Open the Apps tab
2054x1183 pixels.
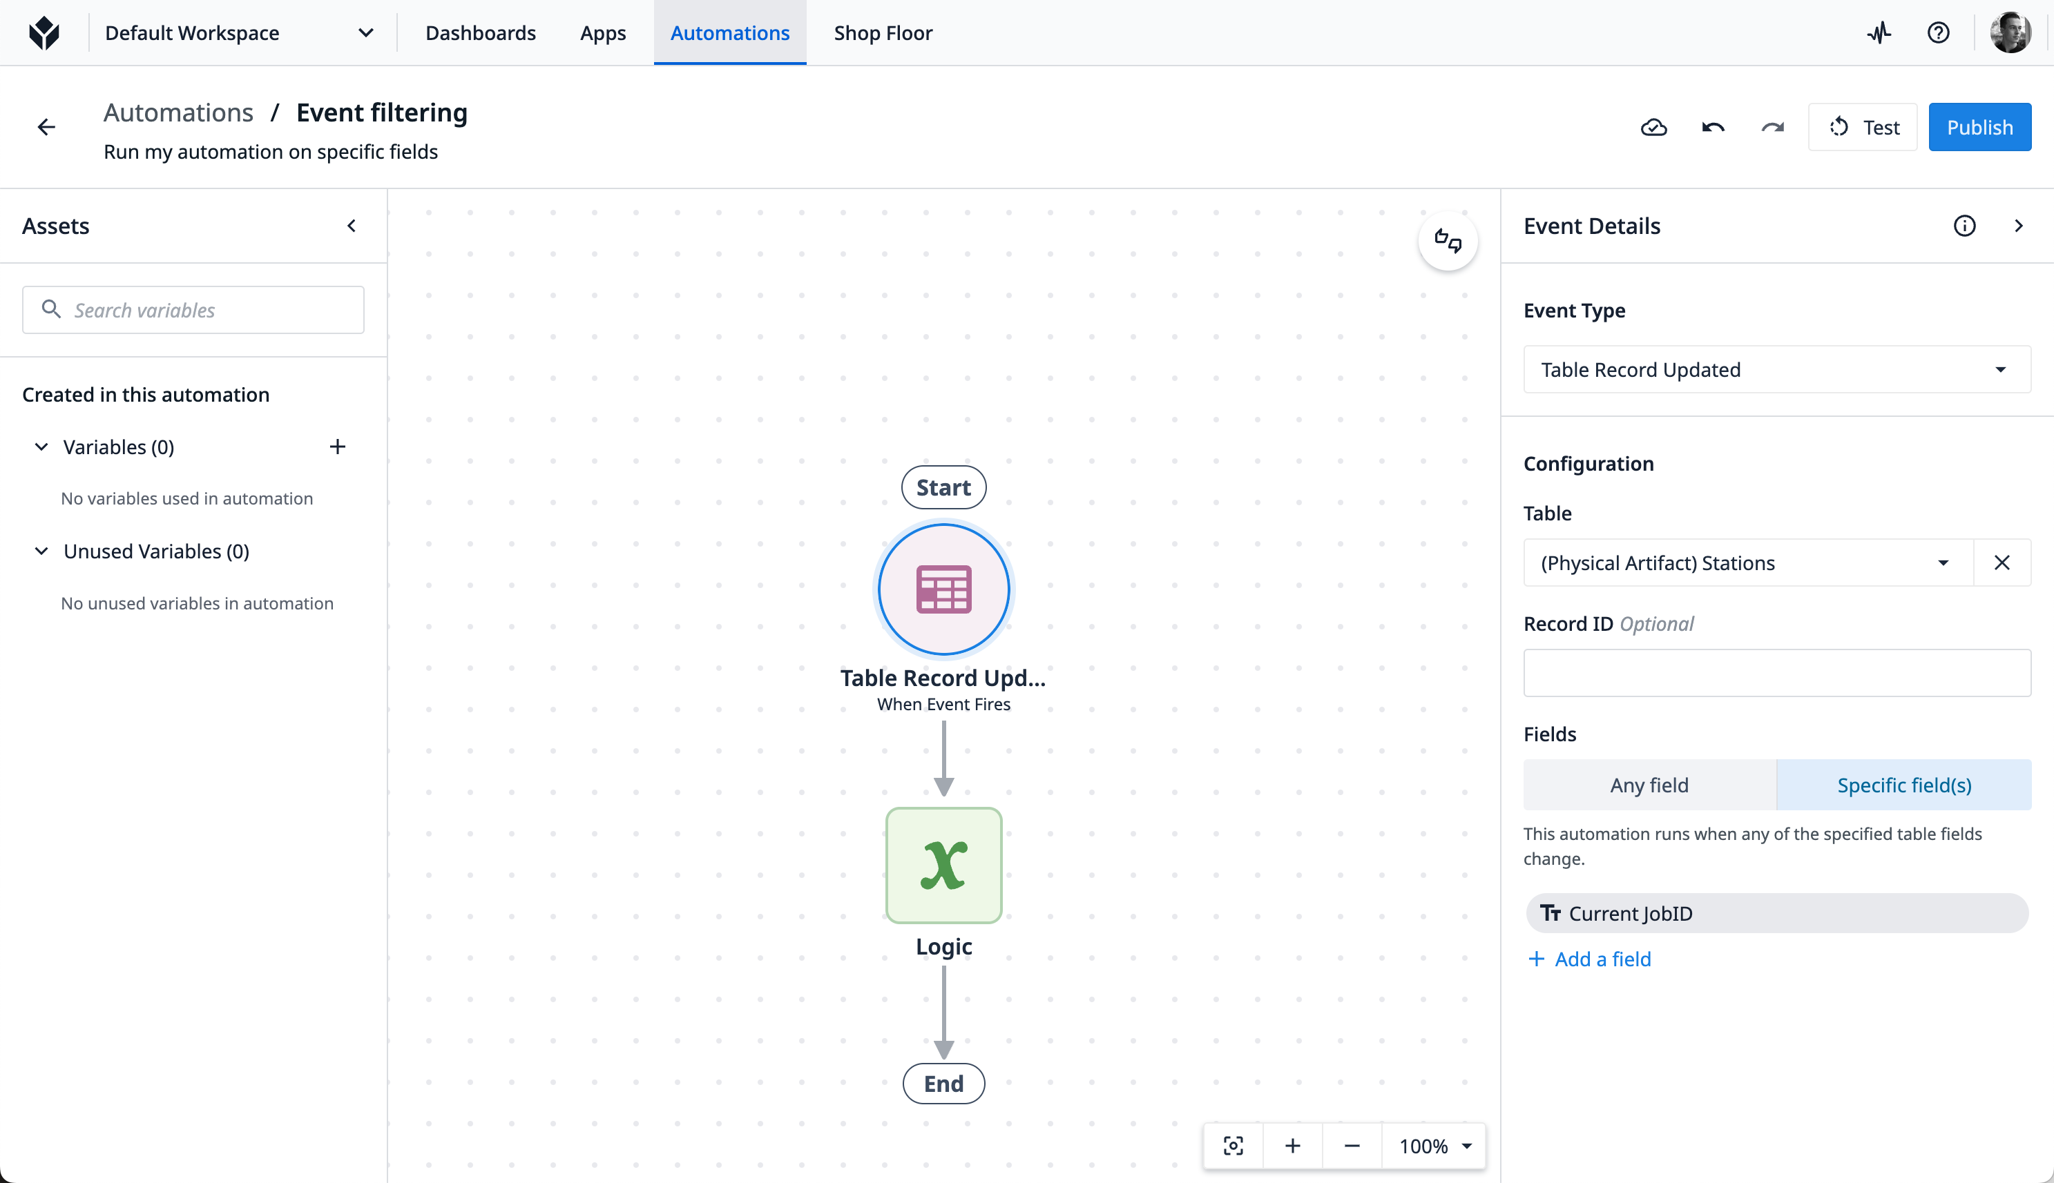pos(602,32)
